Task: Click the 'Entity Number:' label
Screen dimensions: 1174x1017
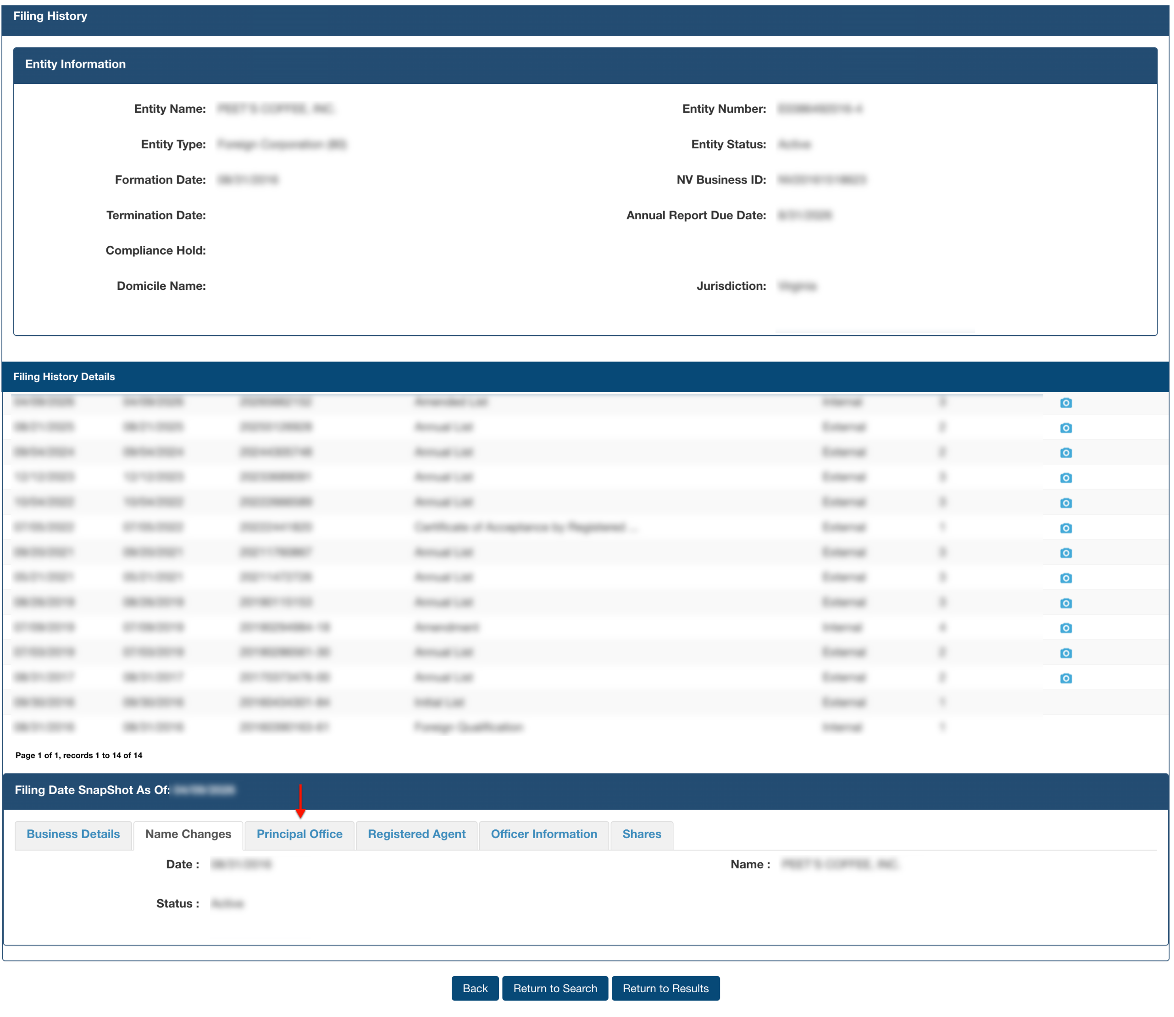Action: click(x=724, y=109)
